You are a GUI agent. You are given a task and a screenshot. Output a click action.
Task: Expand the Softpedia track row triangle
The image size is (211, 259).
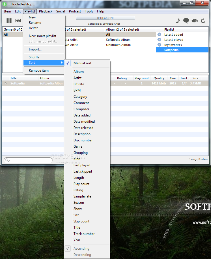coord(6,83)
